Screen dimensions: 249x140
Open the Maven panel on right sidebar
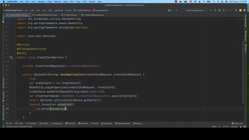(x=245, y=49)
